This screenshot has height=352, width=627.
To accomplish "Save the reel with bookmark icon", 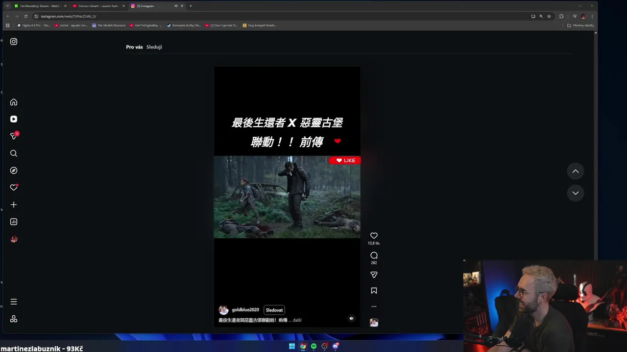I will point(374,290).
